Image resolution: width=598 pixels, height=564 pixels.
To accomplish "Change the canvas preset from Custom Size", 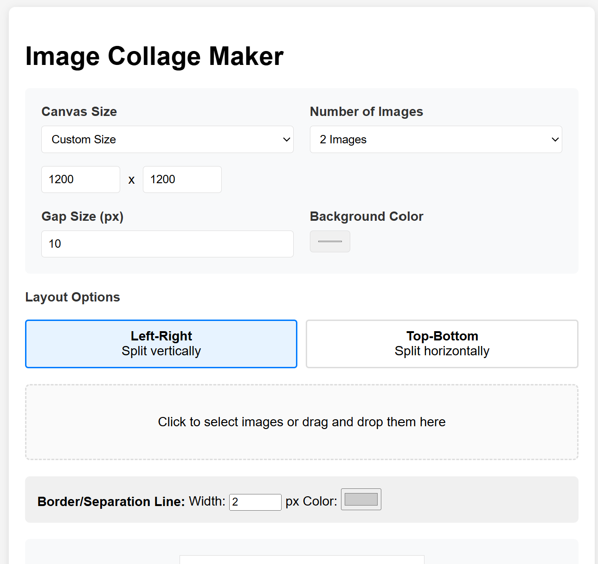I will (x=167, y=139).
